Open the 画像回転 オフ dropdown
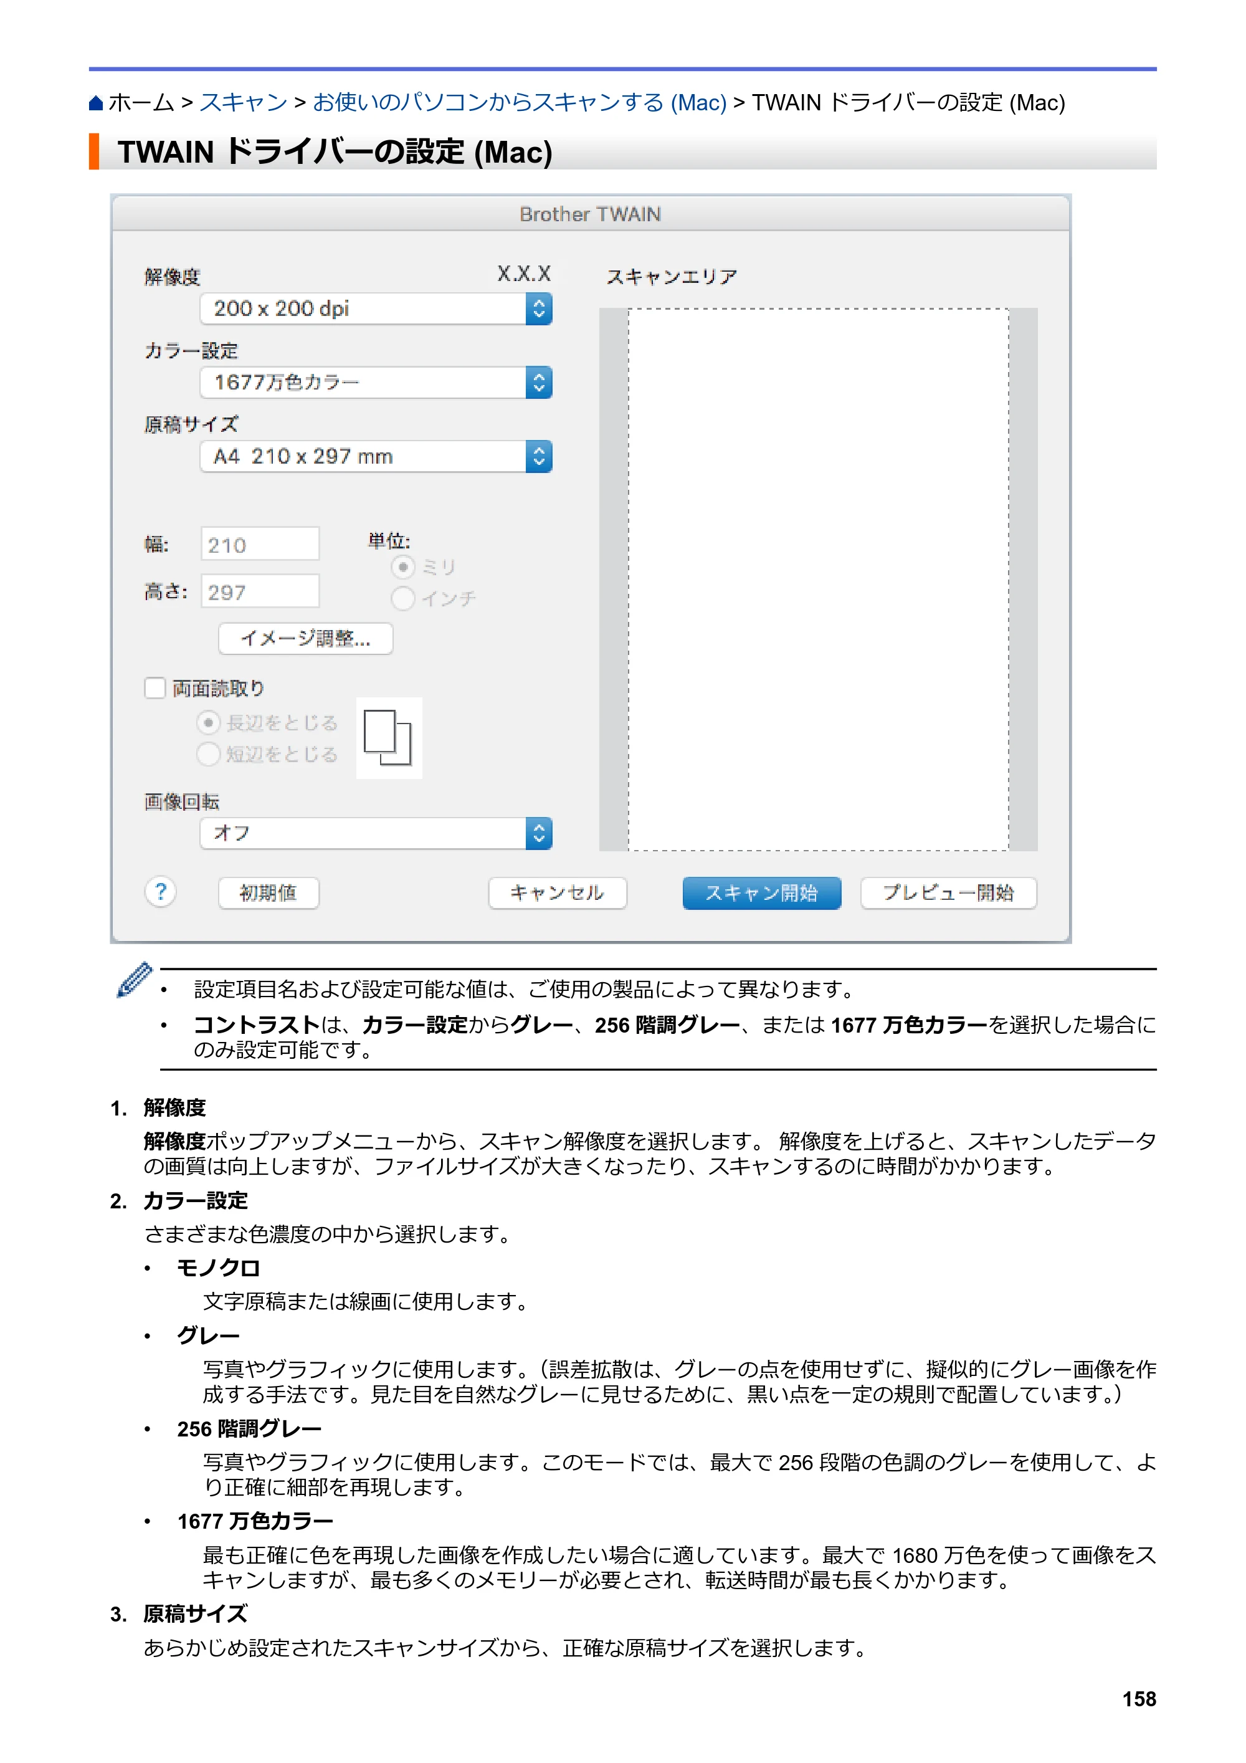Image resolution: width=1246 pixels, height=1763 pixels. tap(376, 833)
